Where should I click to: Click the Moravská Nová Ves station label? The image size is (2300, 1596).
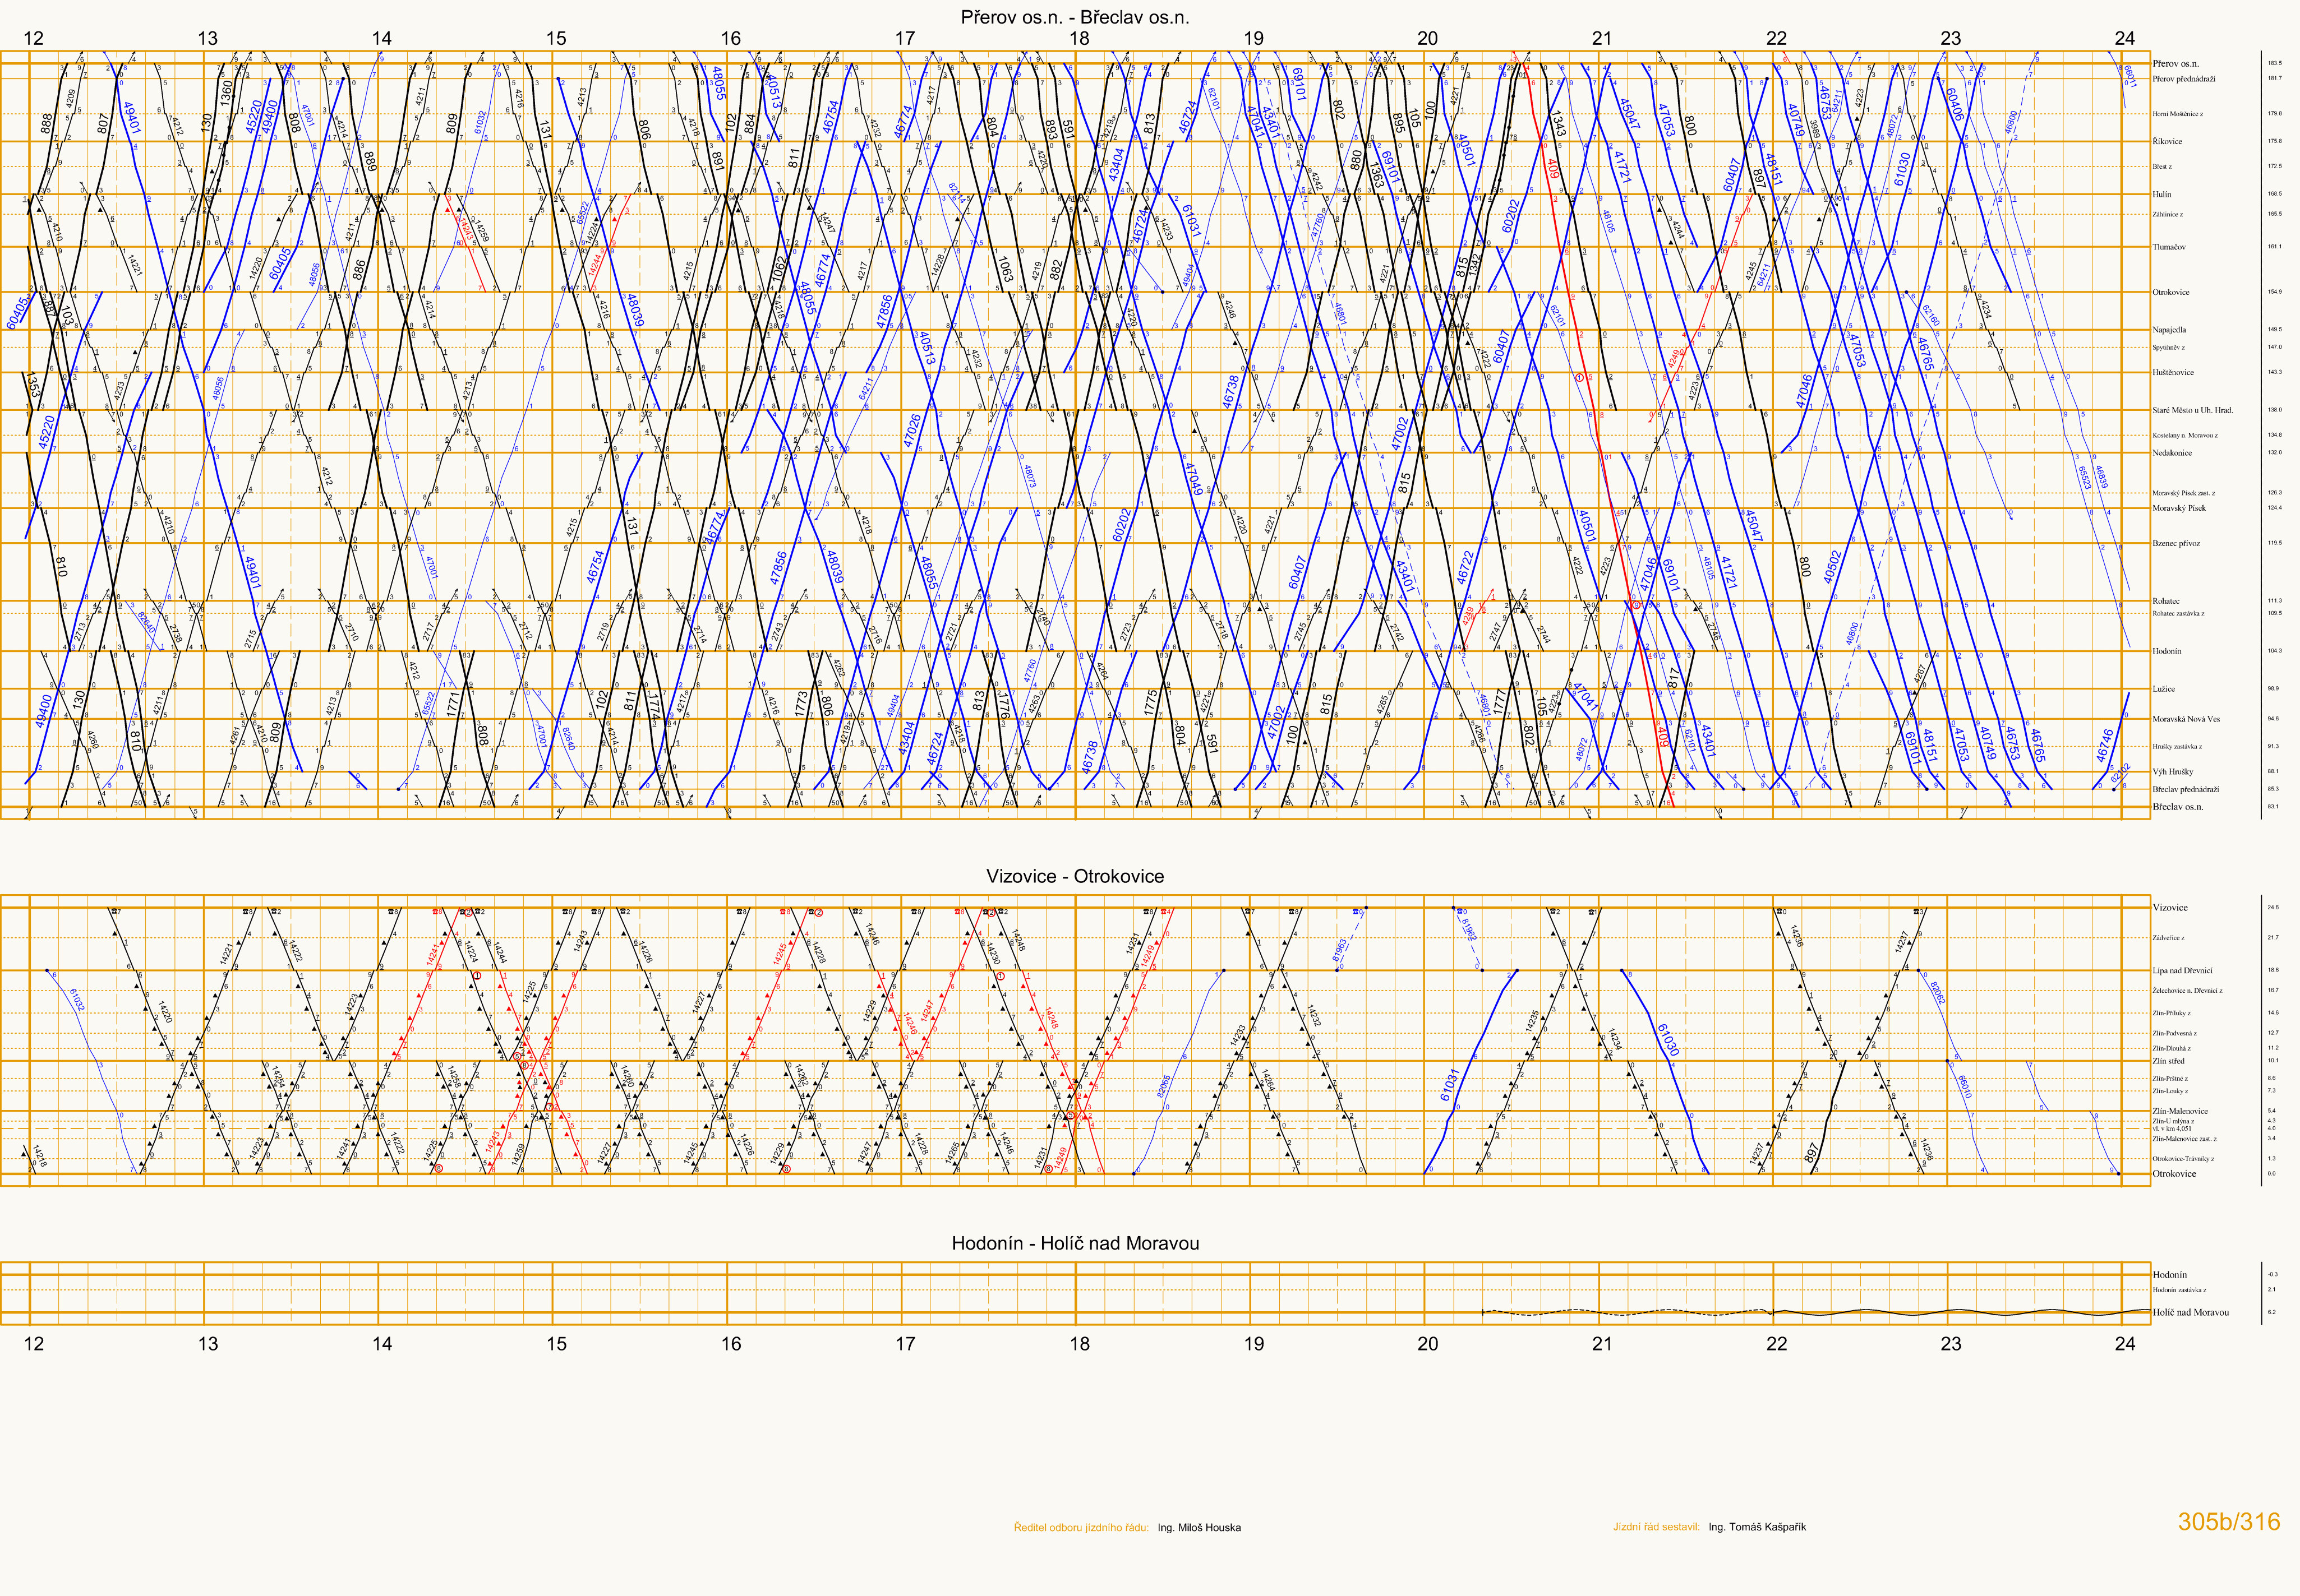coord(2186,719)
